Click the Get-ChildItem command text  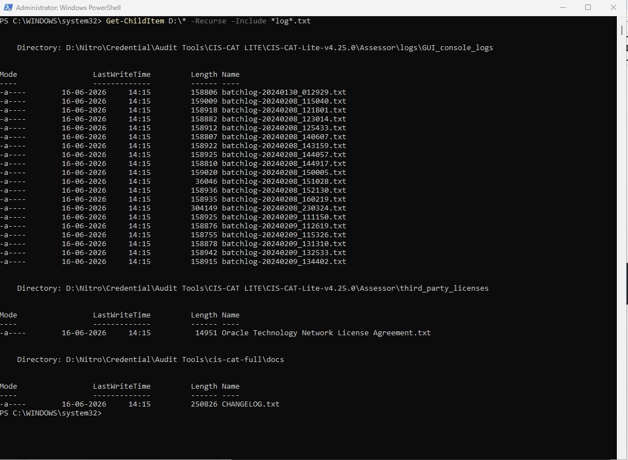click(x=135, y=21)
